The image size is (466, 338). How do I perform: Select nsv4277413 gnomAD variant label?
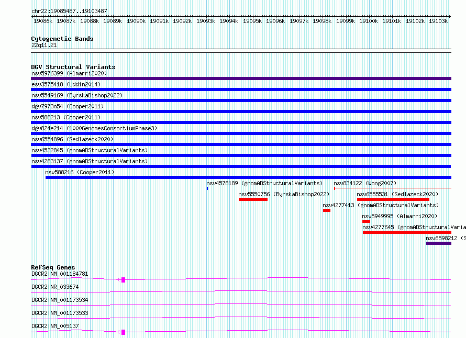[381, 205]
